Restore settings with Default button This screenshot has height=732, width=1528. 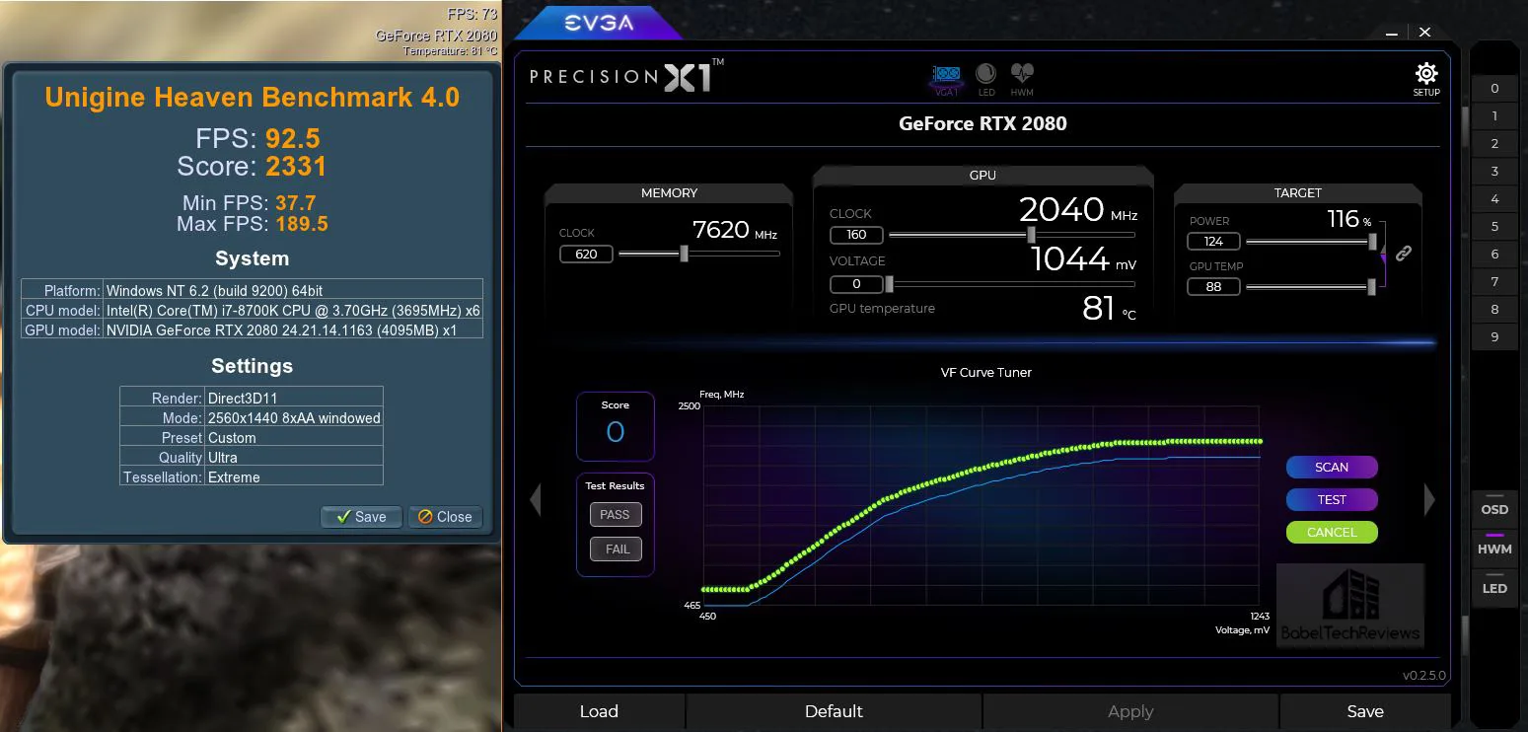(x=834, y=711)
